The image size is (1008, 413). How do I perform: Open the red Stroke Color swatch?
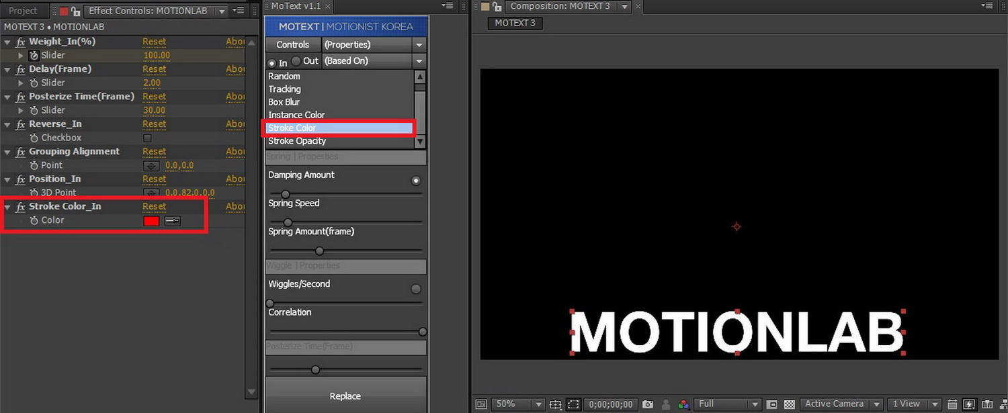[151, 221]
